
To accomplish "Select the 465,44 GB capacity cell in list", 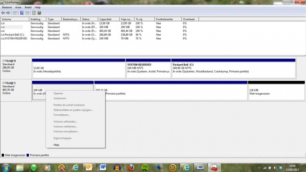I will click(105, 31).
